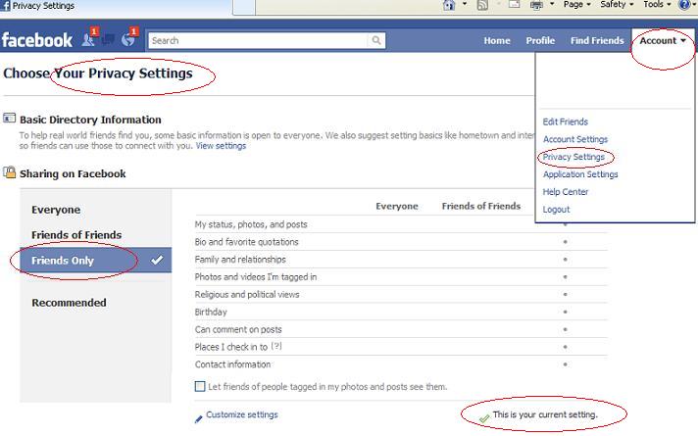Screen dimensions: 698x436
Task: Click the Read Mail envelope icon
Action: coord(514,5)
